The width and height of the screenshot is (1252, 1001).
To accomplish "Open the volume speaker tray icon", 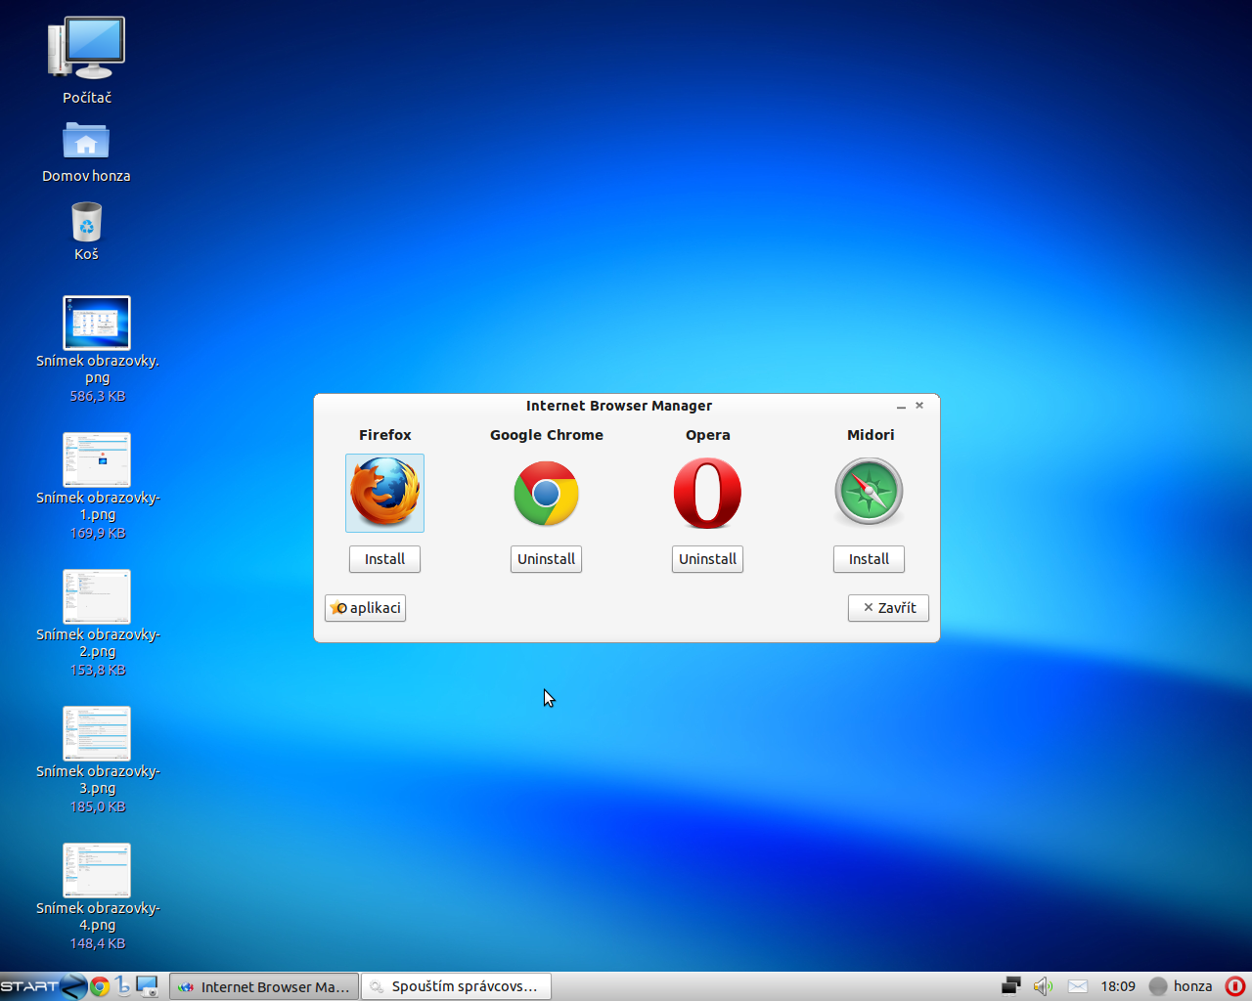I will [1043, 986].
